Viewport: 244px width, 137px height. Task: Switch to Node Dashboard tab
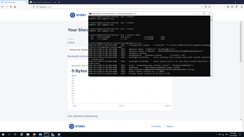[14, 2]
